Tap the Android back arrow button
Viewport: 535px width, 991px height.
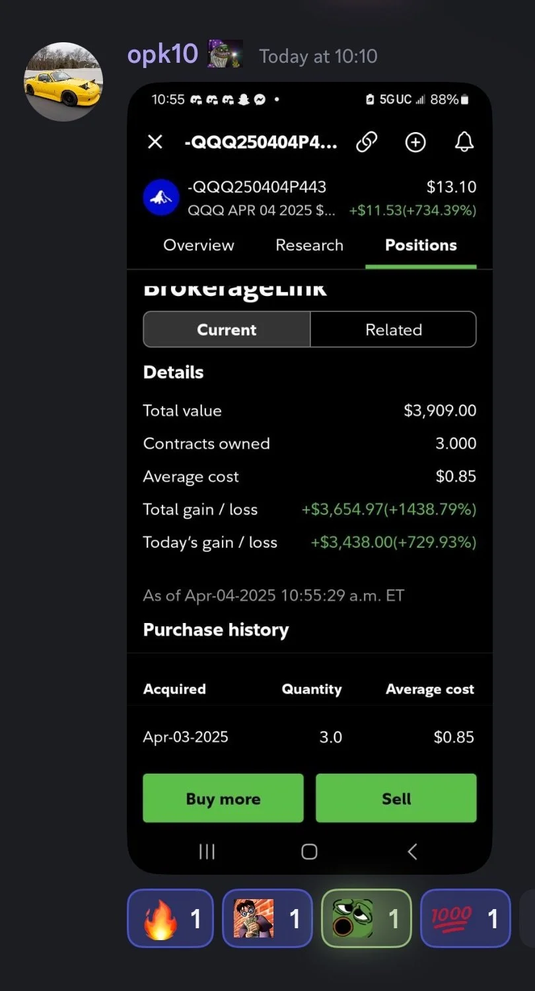pos(412,852)
